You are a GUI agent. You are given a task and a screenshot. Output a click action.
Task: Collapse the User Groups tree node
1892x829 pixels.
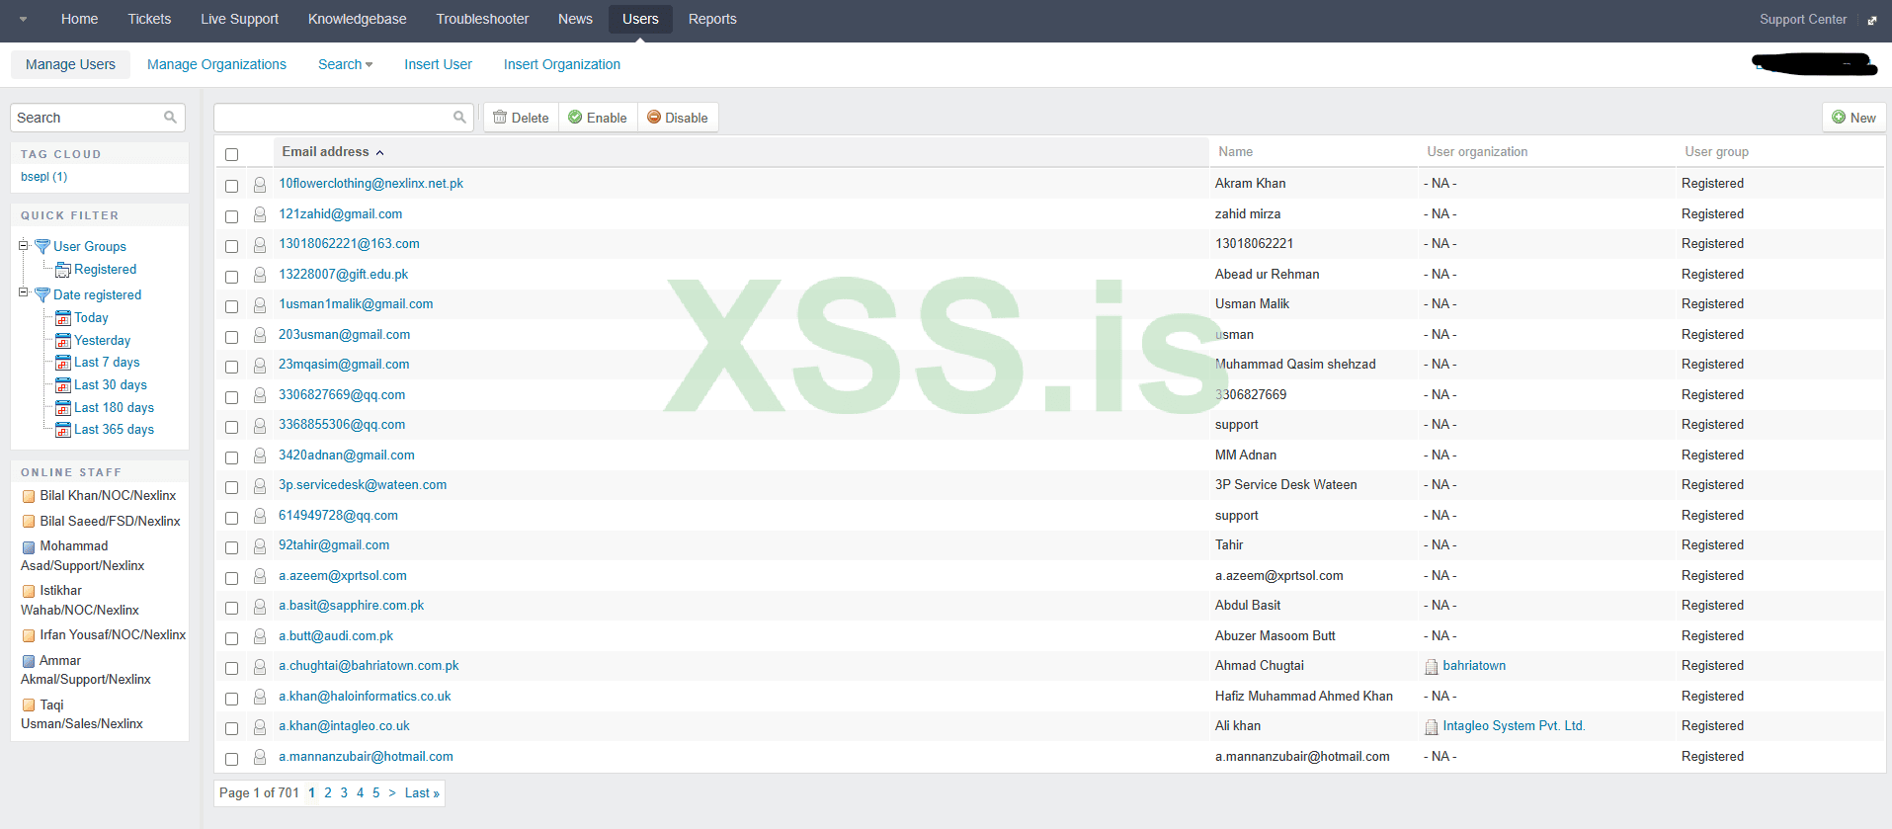pos(23,244)
